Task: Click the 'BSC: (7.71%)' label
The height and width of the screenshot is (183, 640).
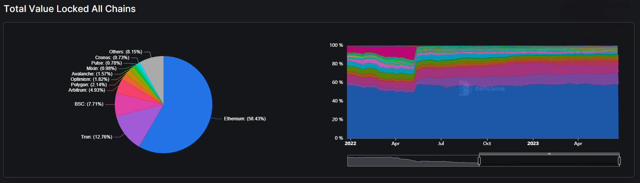Action: (x=89, y=104)
